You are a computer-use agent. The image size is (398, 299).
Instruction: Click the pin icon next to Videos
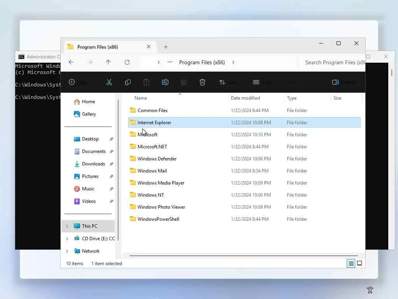(111, 201)
